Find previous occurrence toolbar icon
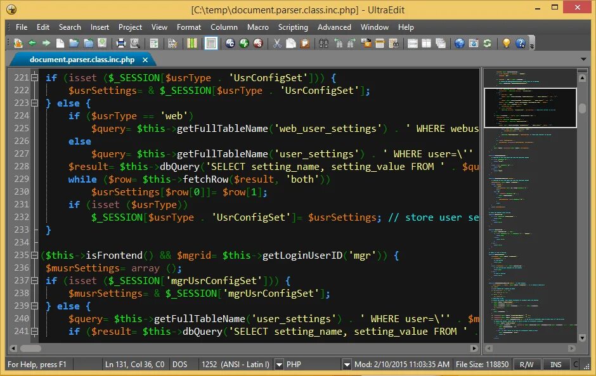596x376 pixels. coord(338,43)
